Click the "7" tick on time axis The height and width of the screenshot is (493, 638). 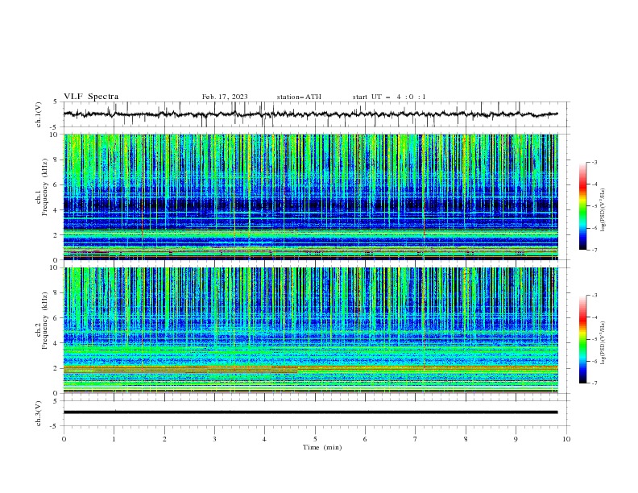pyautogui.click(x=416, y=439)
